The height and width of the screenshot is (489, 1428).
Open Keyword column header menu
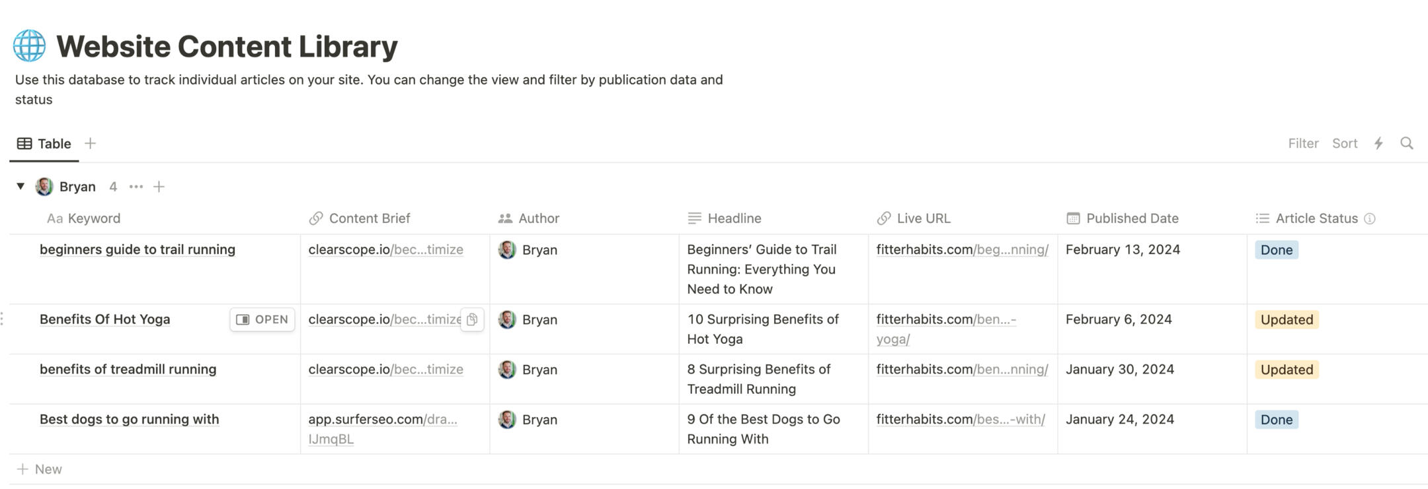[x=84, y=218]
